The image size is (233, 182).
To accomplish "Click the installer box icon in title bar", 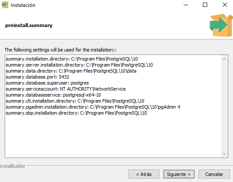I will 5,5.
